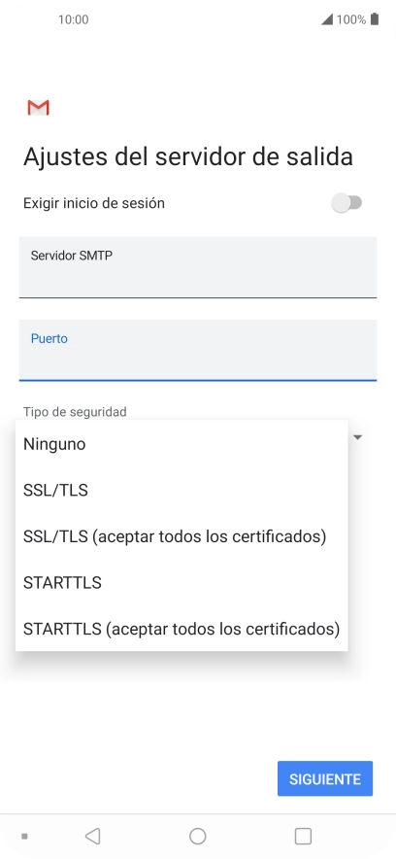Select Ninguno from the security list

pos(181,444)
